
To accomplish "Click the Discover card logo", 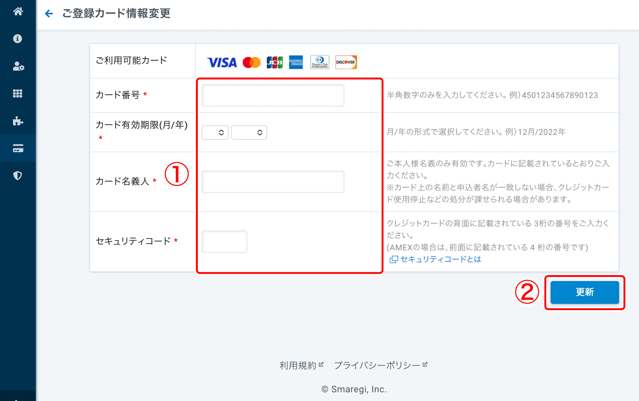I will 346,62.
